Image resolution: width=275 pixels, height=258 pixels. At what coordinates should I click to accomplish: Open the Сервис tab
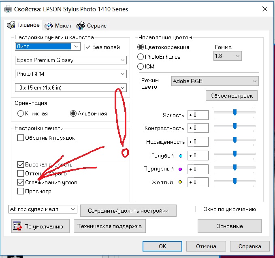click(x=91, y=26)
